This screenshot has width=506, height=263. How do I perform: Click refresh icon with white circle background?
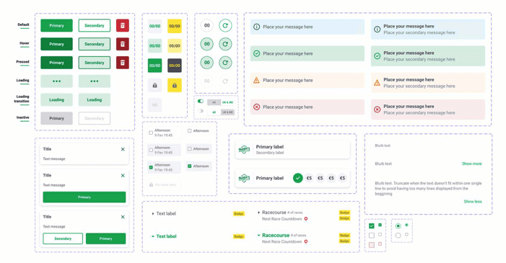point(225,25)
